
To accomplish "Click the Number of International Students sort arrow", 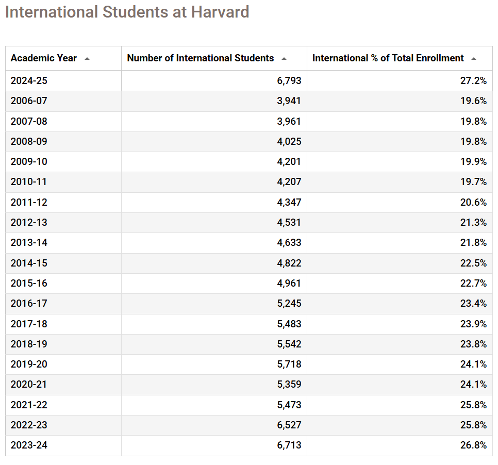I will point(284,59).
